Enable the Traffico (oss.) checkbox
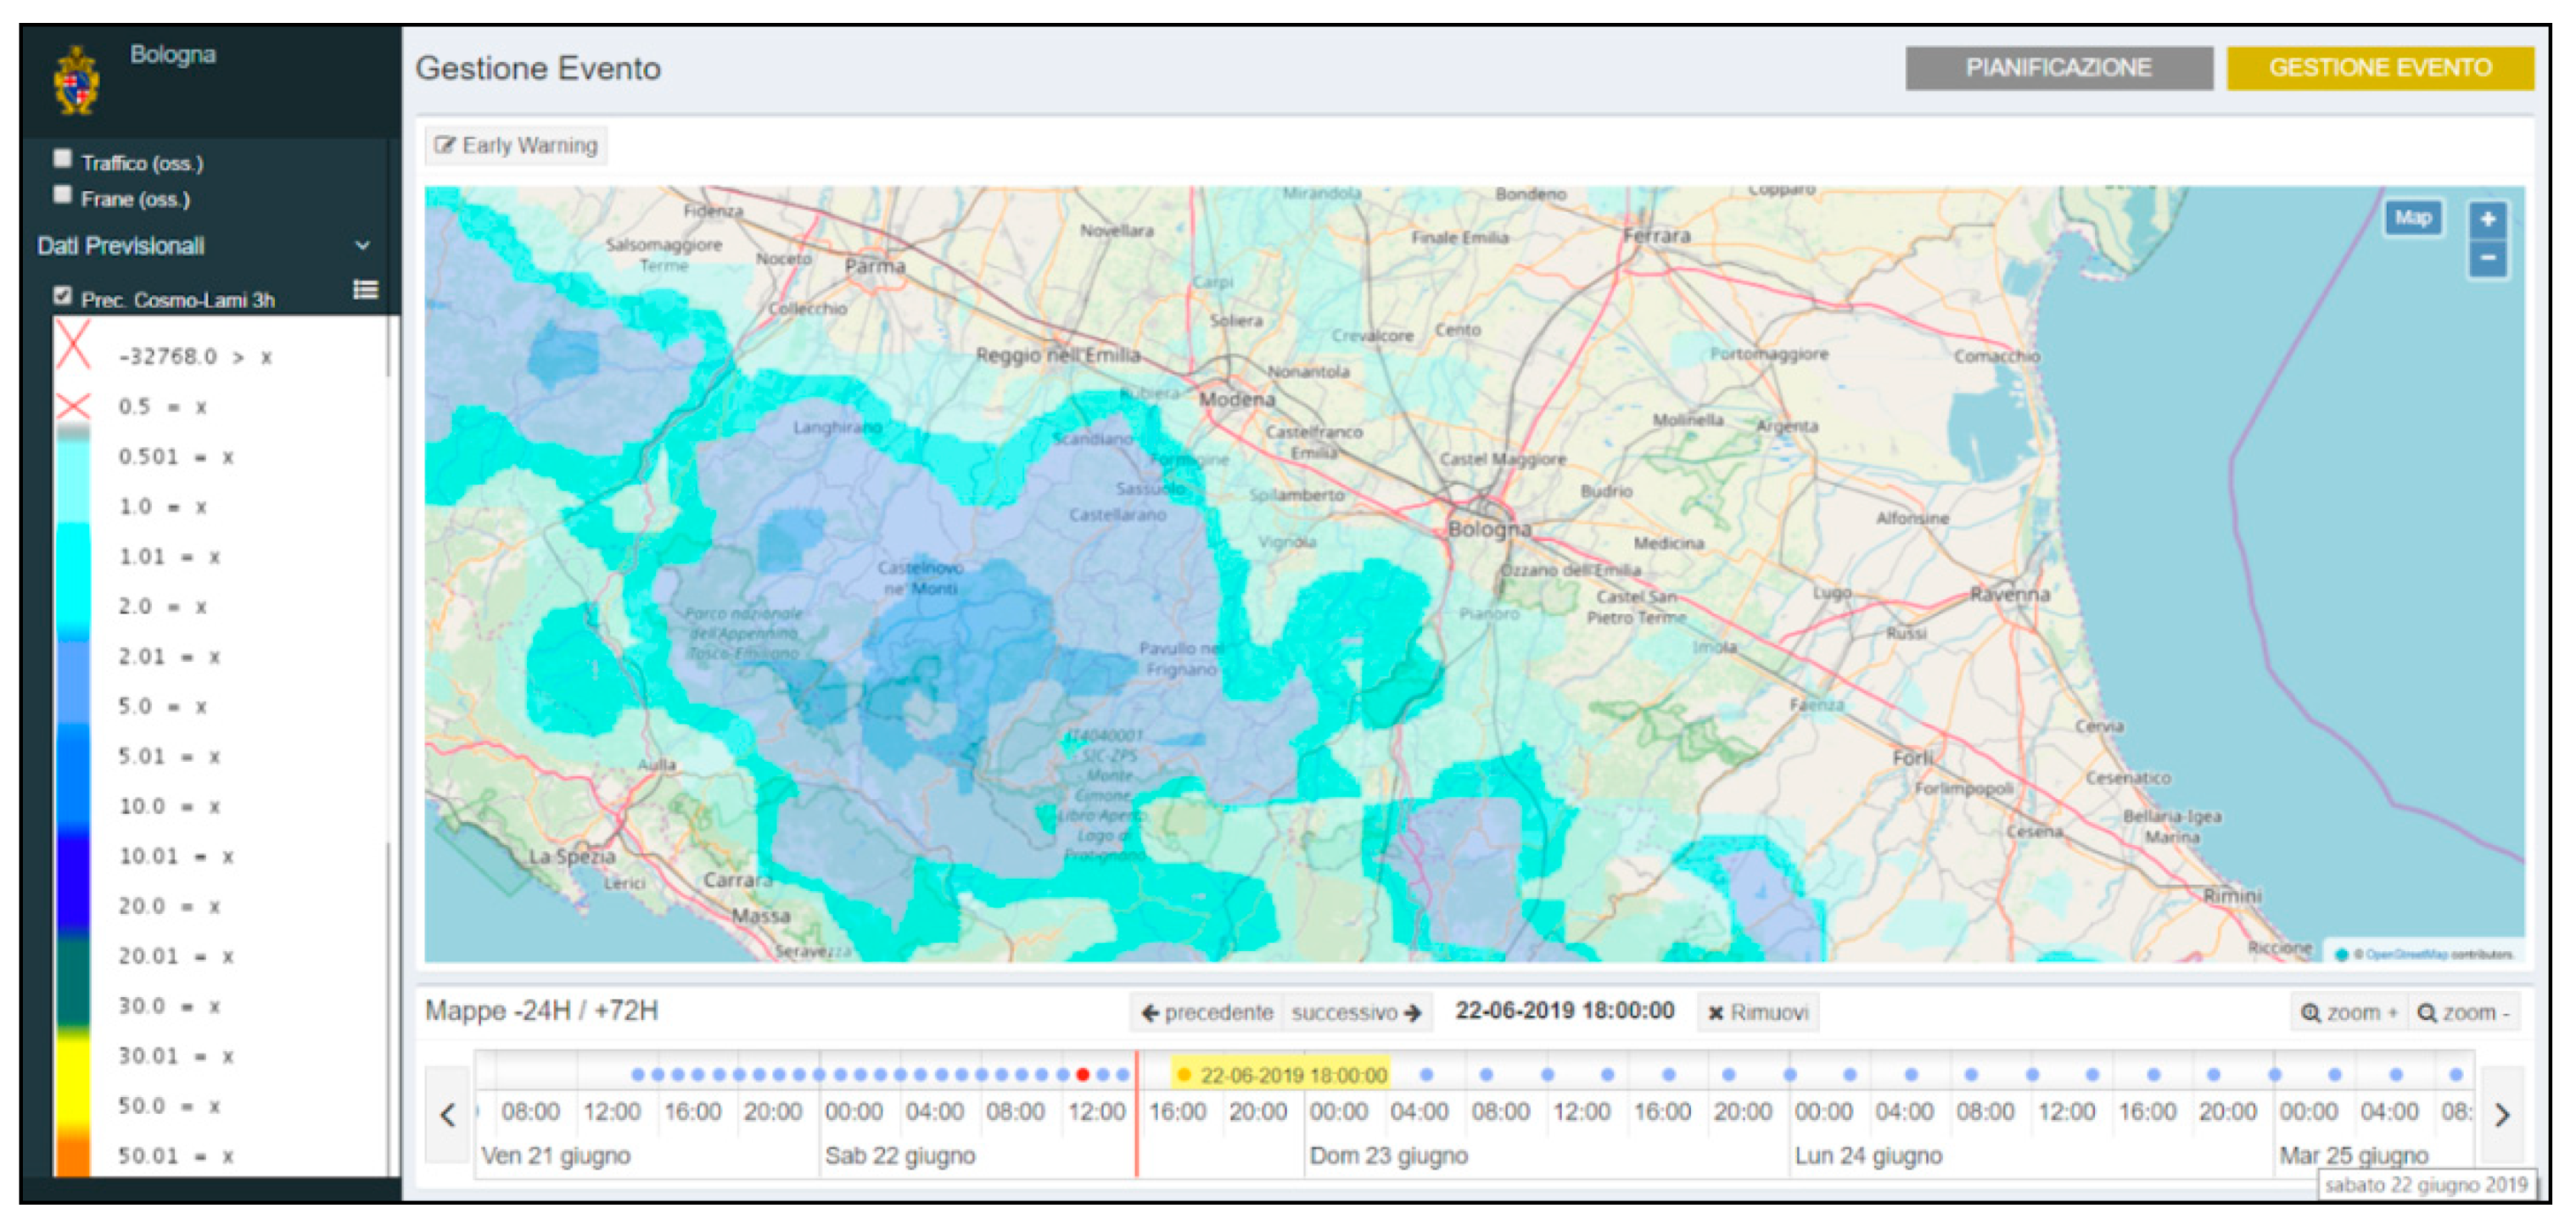Image resolution: width=2576 pixels, height=1226 pixels. [63, 159]
